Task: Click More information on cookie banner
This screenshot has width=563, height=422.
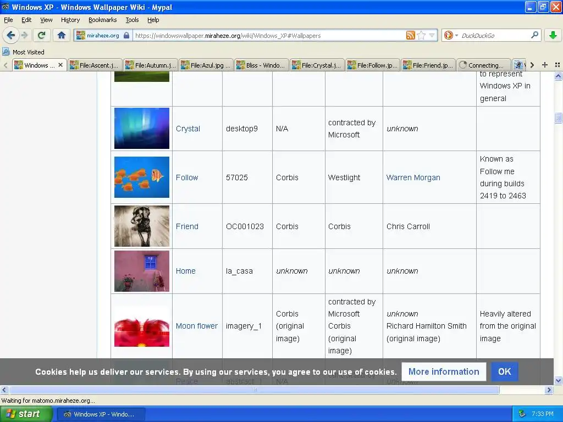Action: [444, 371]
